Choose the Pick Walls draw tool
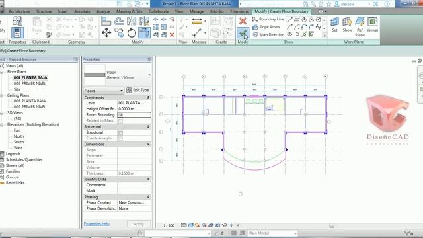423x238 pixels. pyautogui.click(x=311, y=34)
